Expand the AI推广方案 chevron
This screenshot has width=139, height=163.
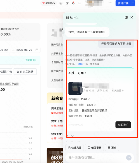[86, 73]
